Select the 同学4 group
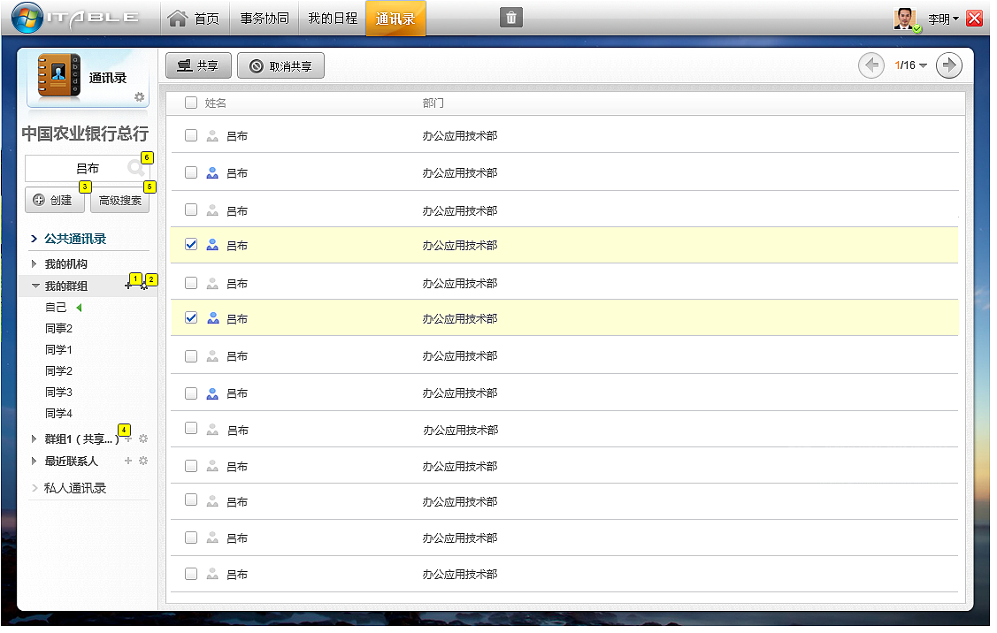This screenshot has height=633, width=997. [x=58, y=413]
